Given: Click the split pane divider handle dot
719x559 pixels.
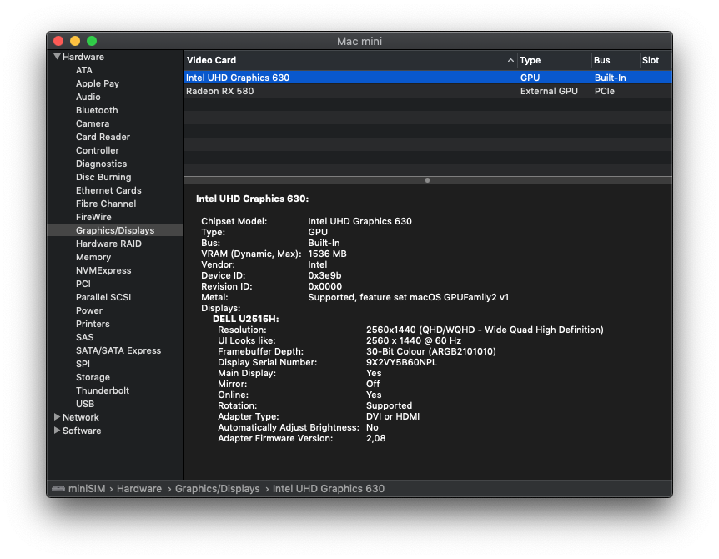Looking at the screenshot, I should (427, 180).
